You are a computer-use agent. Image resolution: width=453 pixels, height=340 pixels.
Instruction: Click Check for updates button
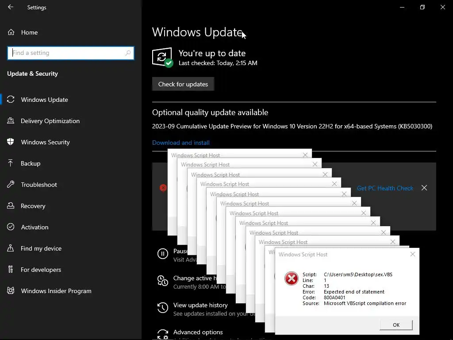[x=183, y=84]
